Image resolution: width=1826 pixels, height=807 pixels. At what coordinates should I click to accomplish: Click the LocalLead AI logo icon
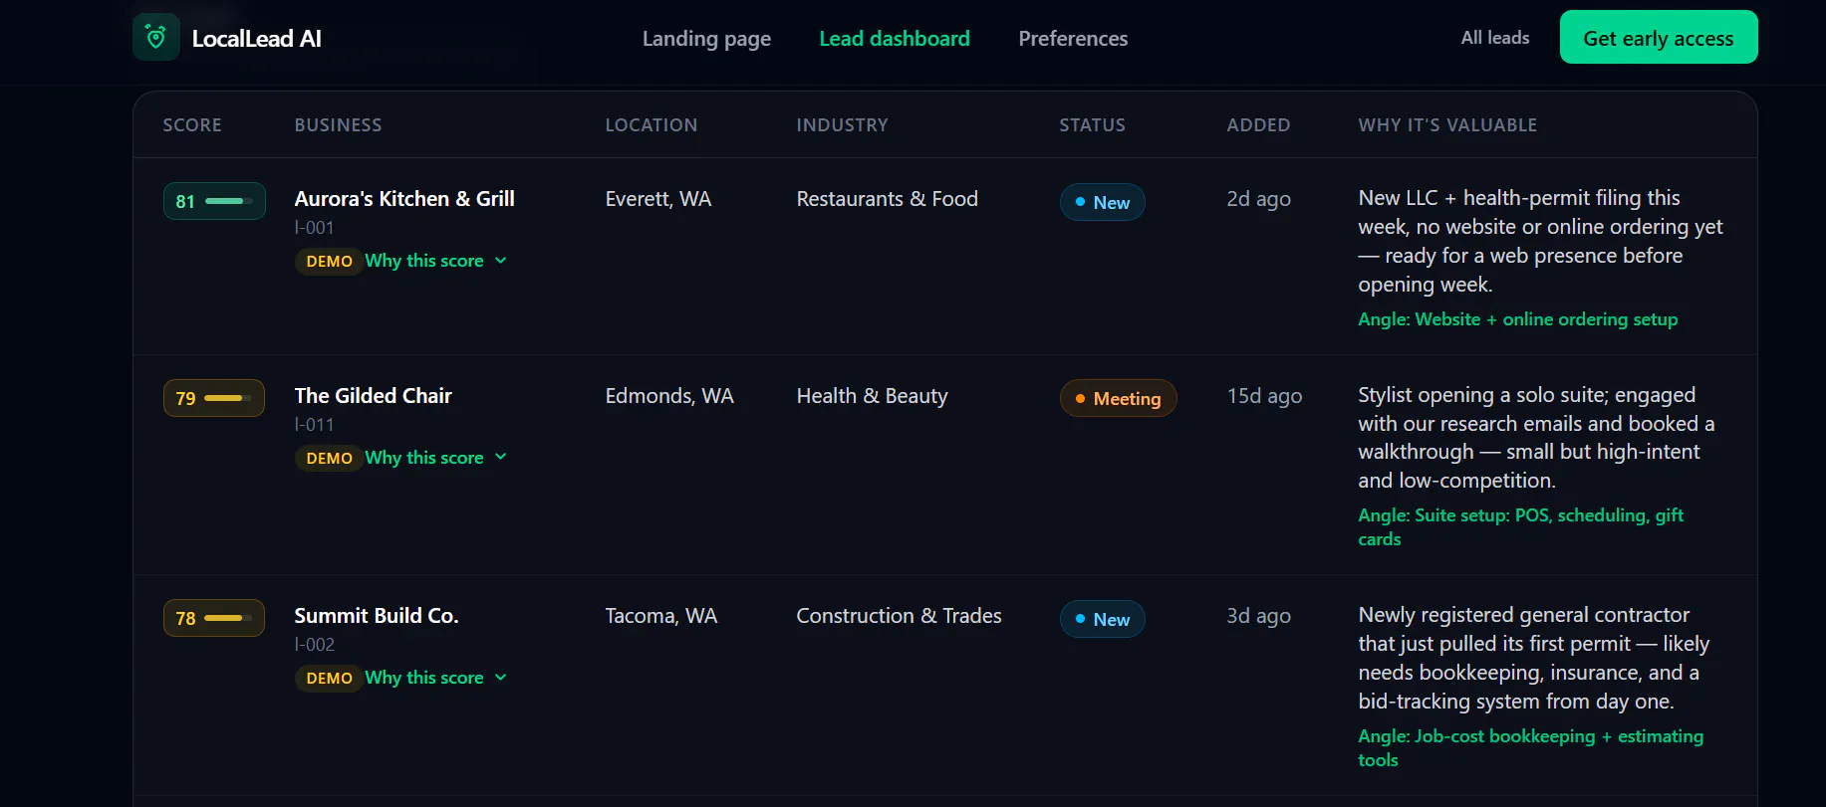tap(156, 38)
